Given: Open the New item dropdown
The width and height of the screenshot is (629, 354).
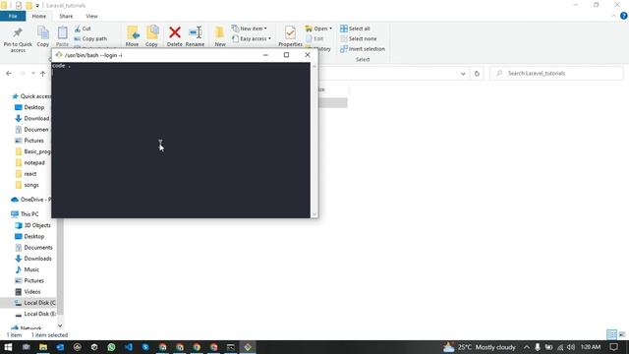Looking at the screenshot, I should [249, 29].
